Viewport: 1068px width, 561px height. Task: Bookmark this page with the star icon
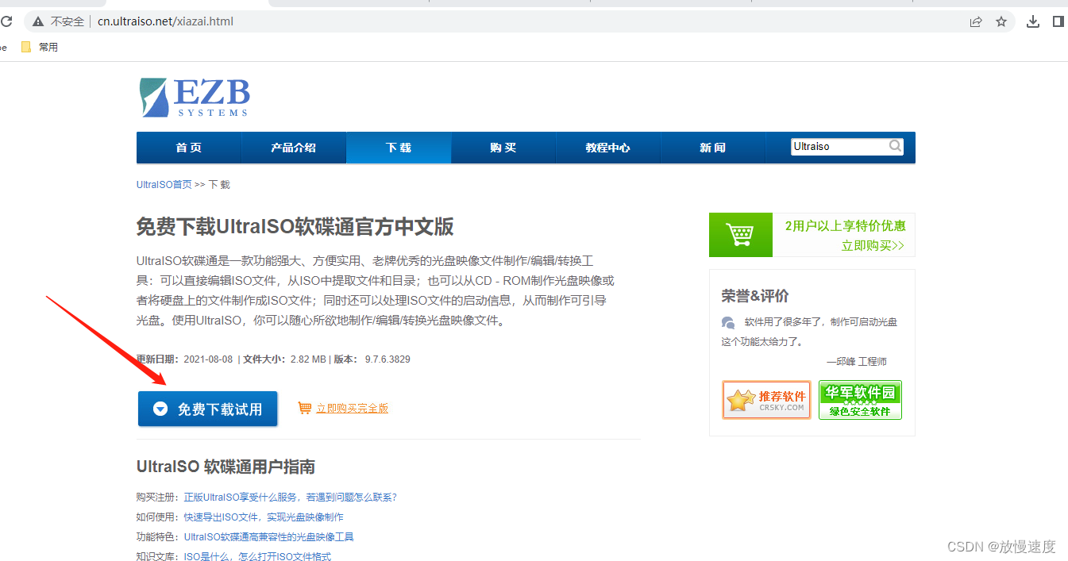click(1001, 21)
